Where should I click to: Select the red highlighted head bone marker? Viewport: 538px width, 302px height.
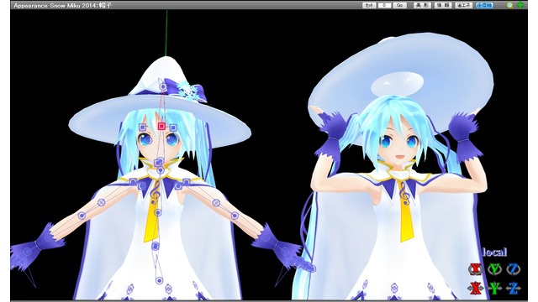pyautogui.click(x=161, y=127)
